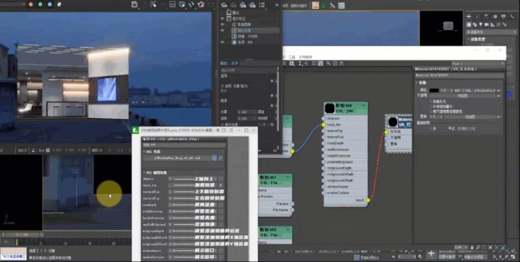Click the save file icon in top toolbar

[135, 5]
